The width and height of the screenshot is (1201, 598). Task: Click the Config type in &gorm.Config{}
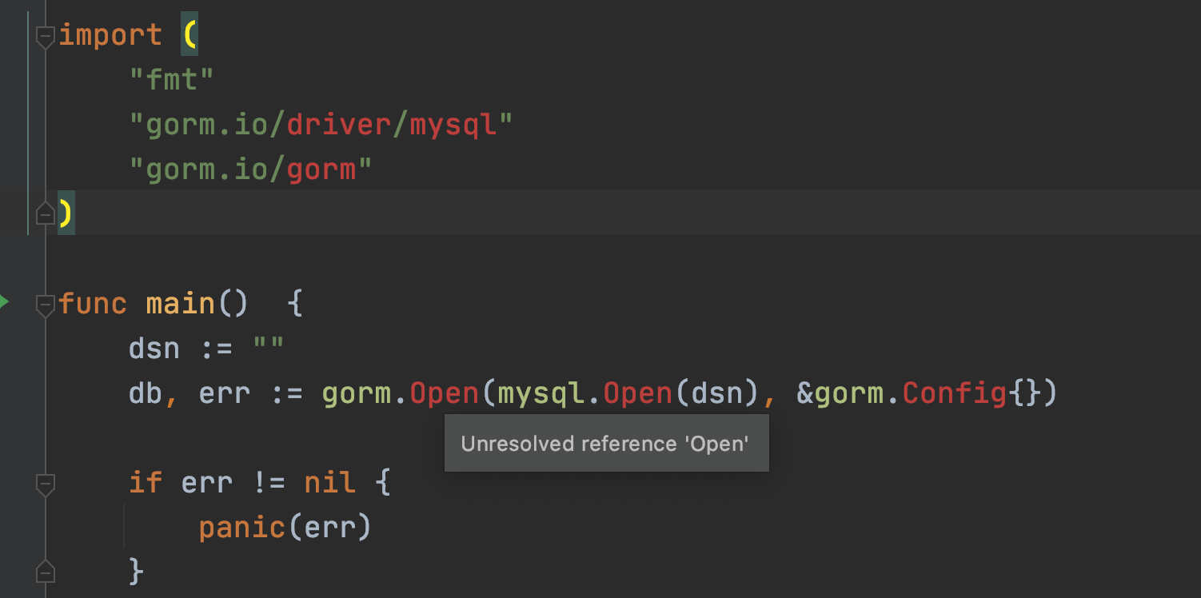(953, 393)
